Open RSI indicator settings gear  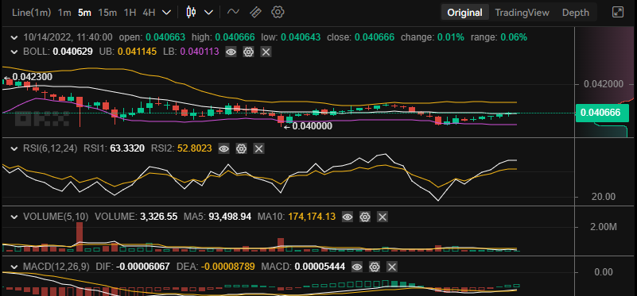[241, 149]
